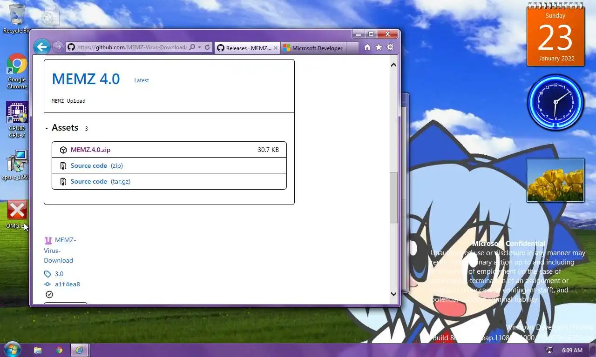Click the verified checkmark icon under commit
Screen dimensions: 596x357
click(49, 294)
